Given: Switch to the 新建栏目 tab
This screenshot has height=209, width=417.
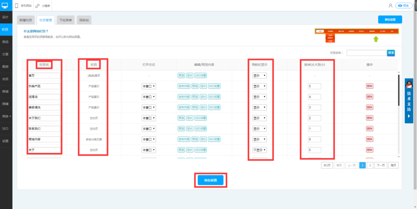Looking at the screenshot, I should 26,20.
